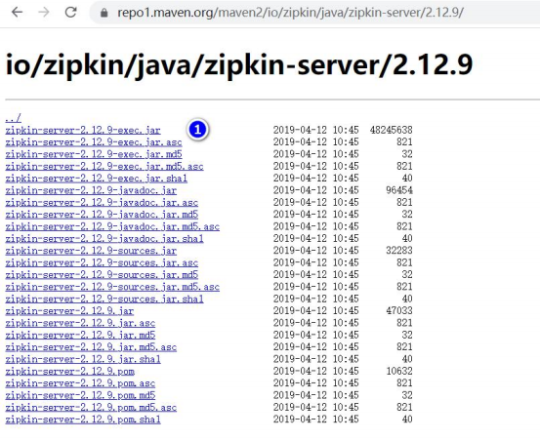Open zipkin-server-2.12.9-javadoc.jar.md5.asc link
This screenshot has height=440, width=540.
(112, 226)
